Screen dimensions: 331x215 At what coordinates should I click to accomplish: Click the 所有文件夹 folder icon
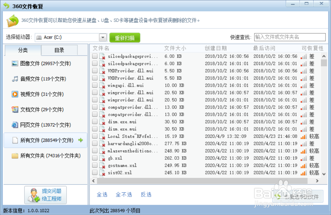[x=15, y=156]
